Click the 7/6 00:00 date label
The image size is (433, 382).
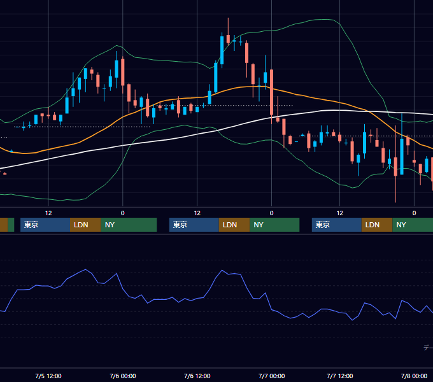point(123,376)
